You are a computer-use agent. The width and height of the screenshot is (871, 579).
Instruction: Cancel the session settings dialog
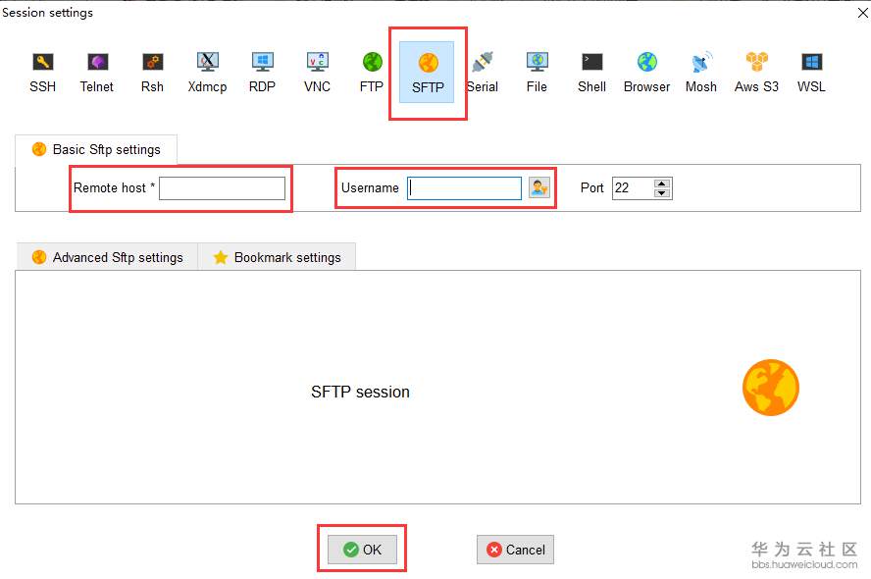(516, 550)
